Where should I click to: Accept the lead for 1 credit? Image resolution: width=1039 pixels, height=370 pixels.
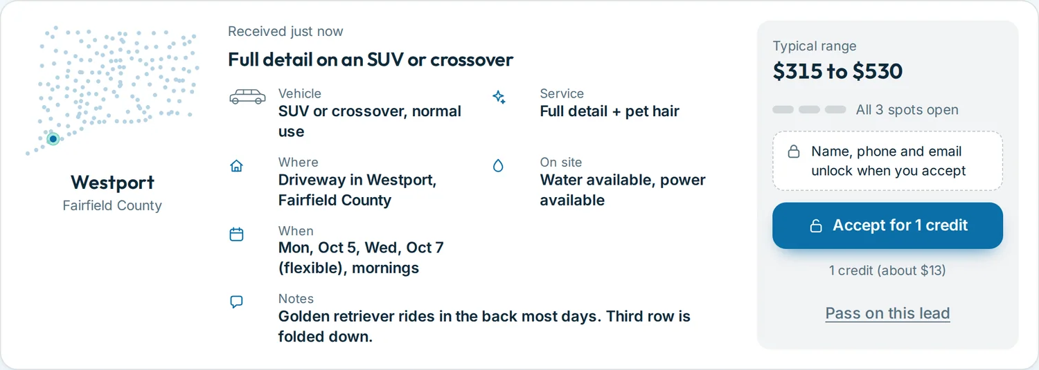click(887, 225)
